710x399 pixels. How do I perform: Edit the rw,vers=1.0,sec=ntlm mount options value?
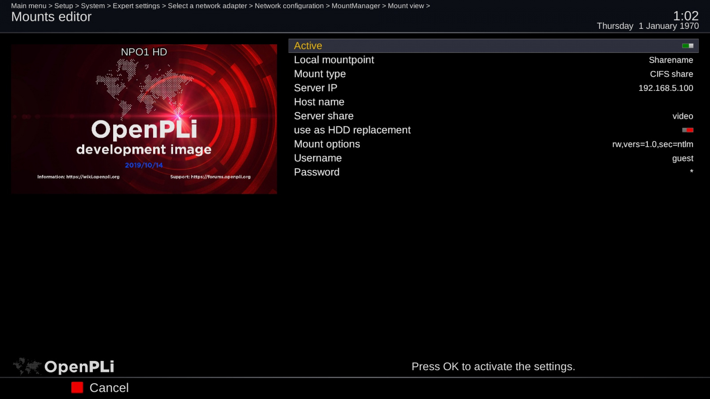tap(652, 144)
